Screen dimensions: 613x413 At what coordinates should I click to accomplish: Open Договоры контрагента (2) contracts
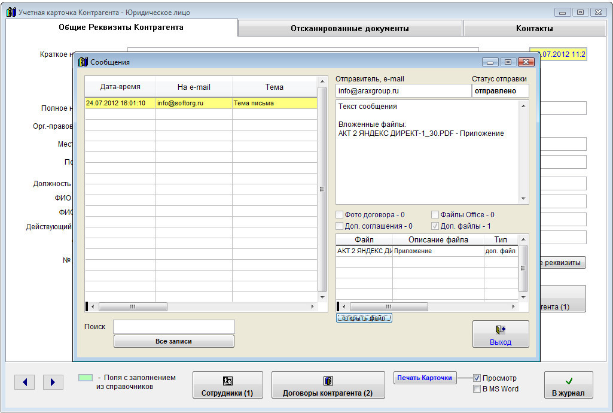[328, 385]
